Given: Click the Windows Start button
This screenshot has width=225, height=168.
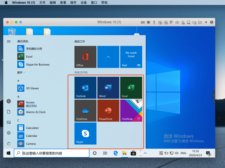Looking at the screenshot, I should pos(8,153).
